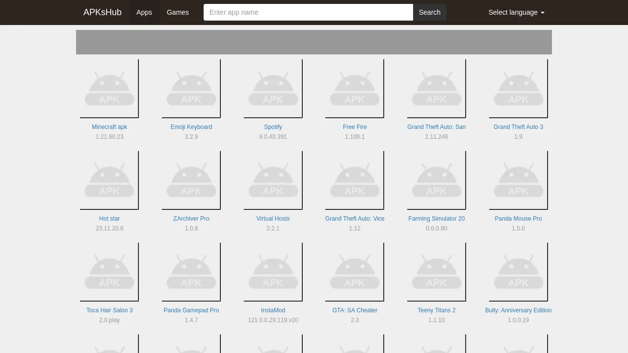This screenshot has width=628, height=353.
Task: Click Grand Theft Auto: San version 2.11.246
Action: pos(437,137)
